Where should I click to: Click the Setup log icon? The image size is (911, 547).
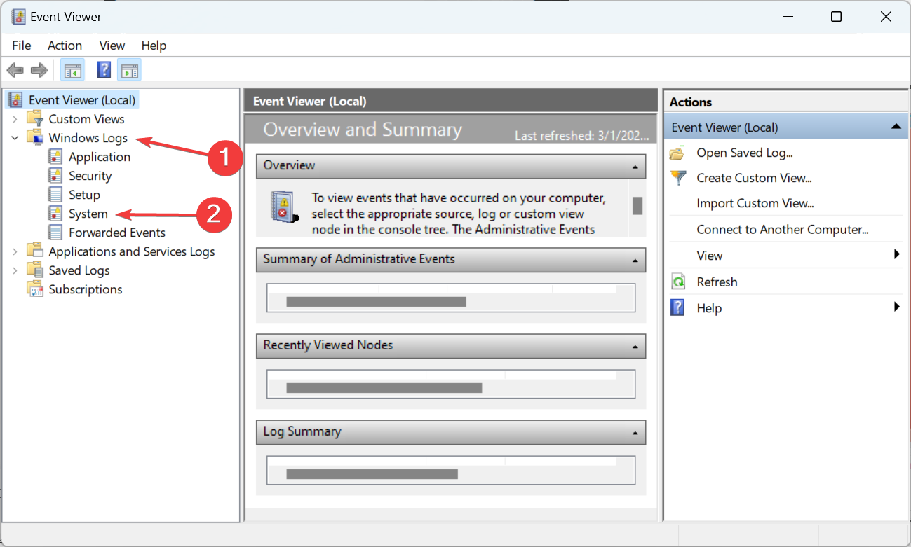click(x=55, y=194)
